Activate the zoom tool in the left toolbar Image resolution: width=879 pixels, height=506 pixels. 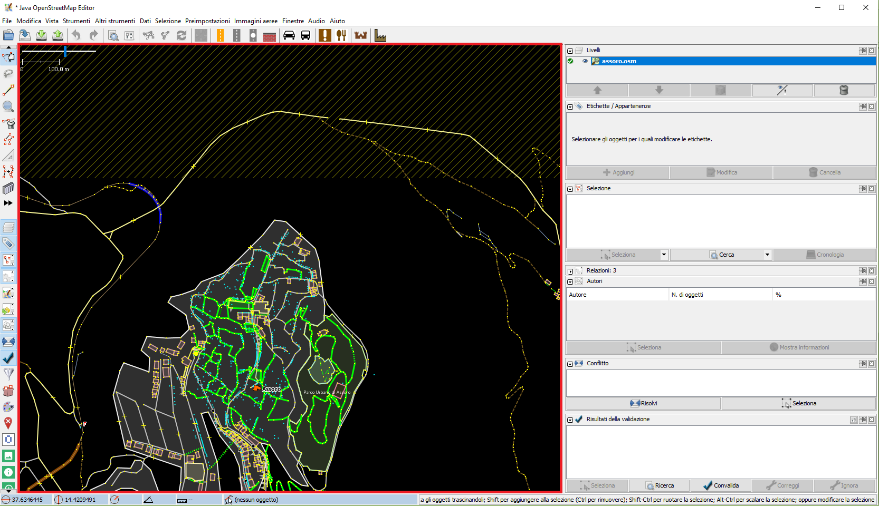click(8, 106)
